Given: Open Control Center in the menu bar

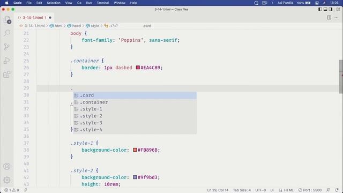Looking at the screenshot, I should [x=317, y=3].
